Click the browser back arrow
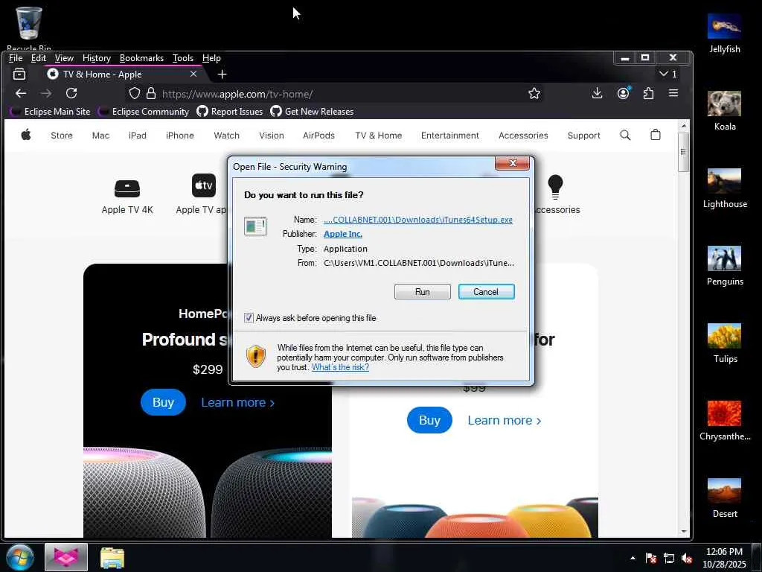 (x=20, y=93)
